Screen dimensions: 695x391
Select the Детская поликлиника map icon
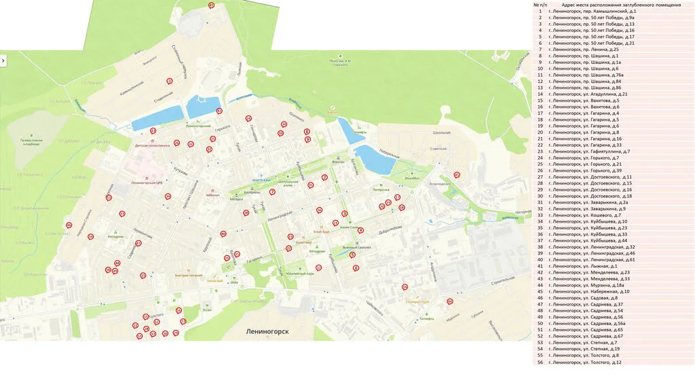151,140
